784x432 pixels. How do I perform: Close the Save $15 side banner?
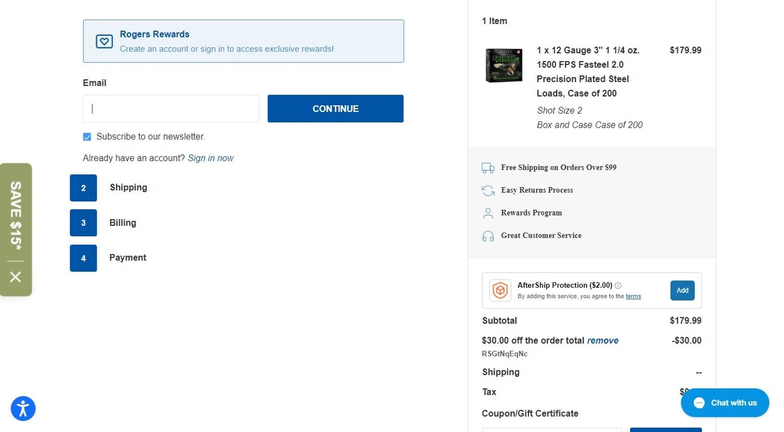tap(16, 277)
